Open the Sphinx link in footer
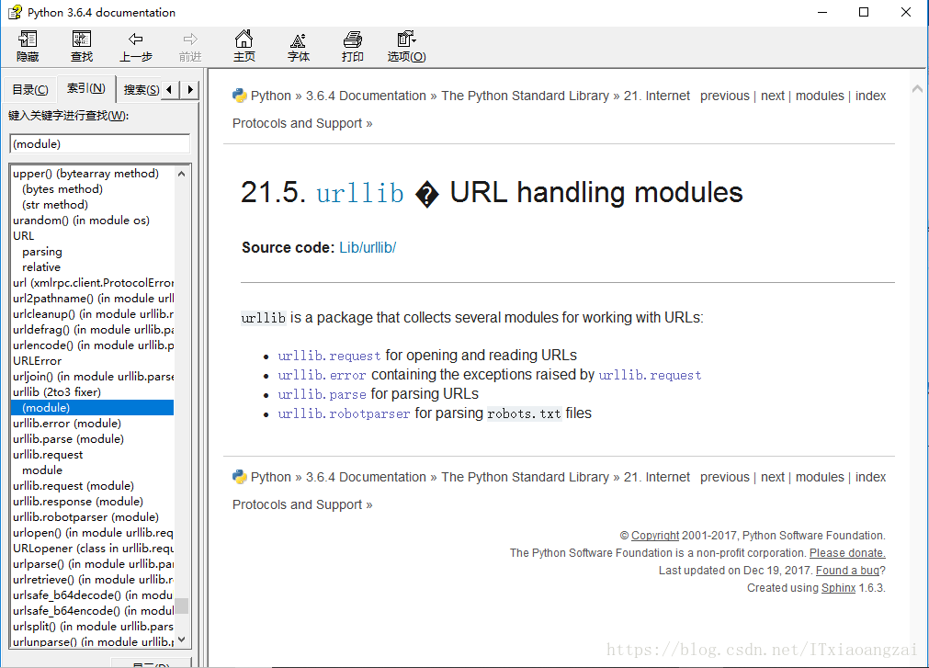The image size is (929, 668). click(x=838, y=588)
